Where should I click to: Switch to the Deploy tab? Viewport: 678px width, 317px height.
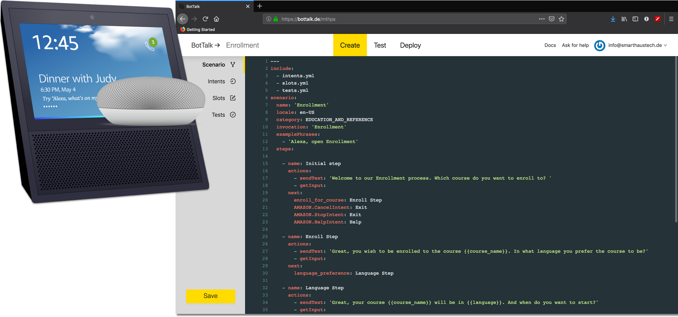click(410, 45)
